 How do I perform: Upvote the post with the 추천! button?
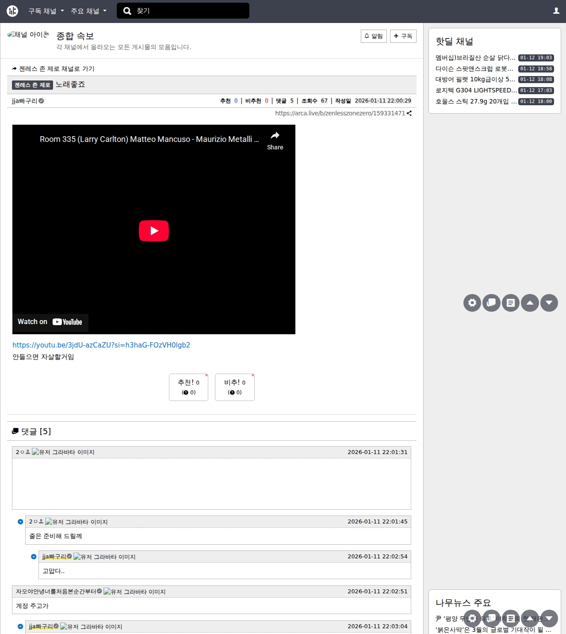(188, 387)
